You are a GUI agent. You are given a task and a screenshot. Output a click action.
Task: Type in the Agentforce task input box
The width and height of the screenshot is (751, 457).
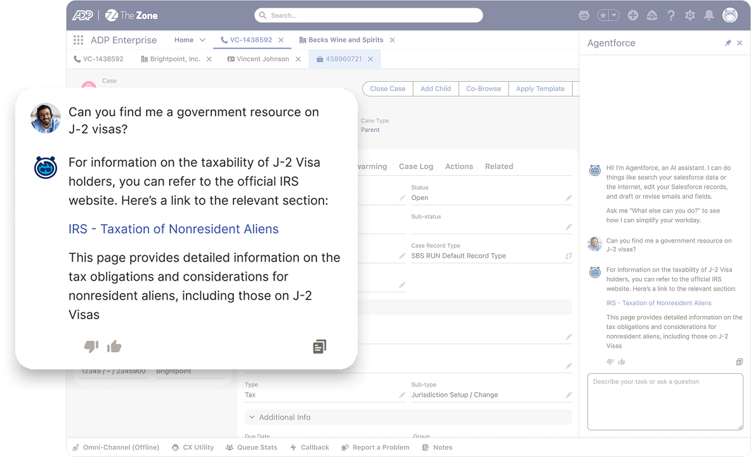tap(665, 401)
